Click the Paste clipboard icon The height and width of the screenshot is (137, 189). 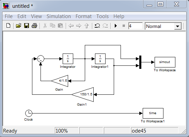point(60,26)
